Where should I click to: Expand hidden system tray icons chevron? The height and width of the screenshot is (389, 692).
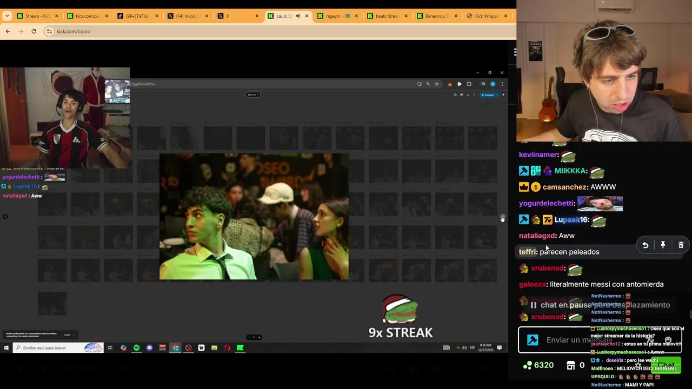click(x=458, y=348)
